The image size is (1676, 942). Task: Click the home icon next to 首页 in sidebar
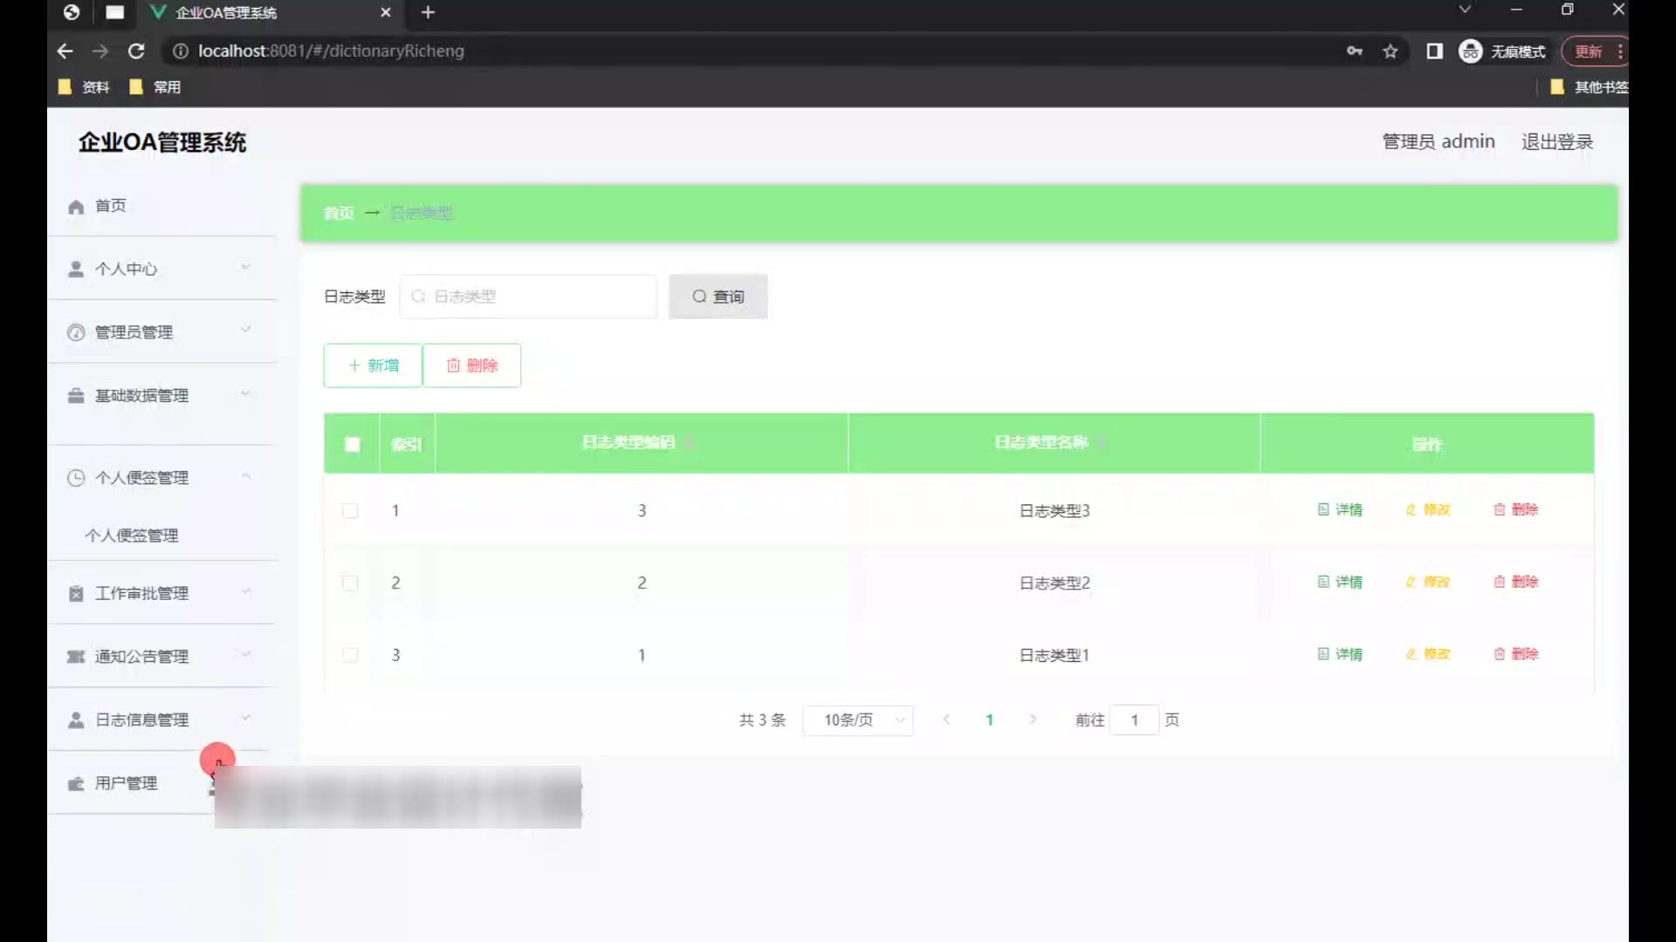pos(76,207)
